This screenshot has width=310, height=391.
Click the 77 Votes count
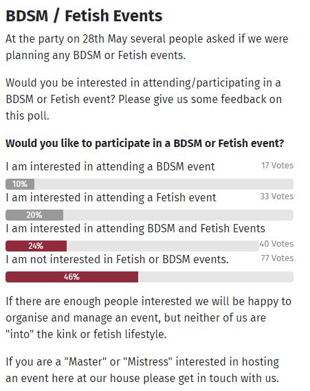[277, 258]
